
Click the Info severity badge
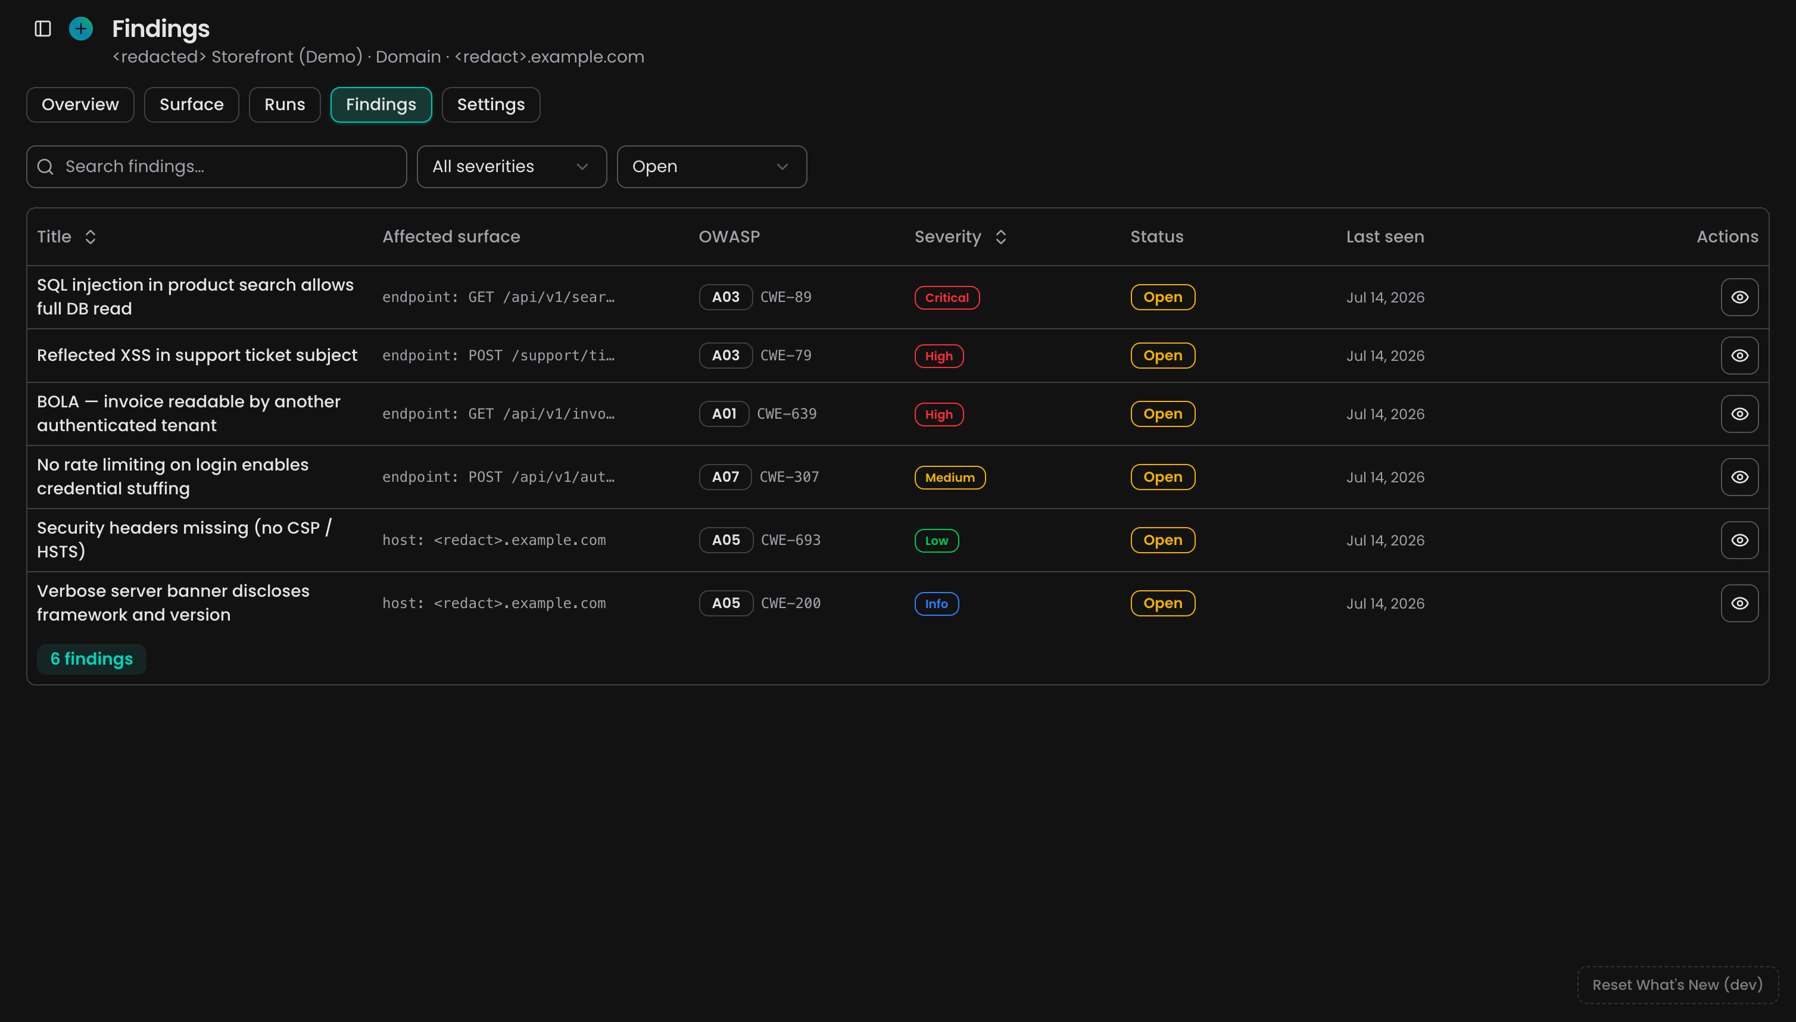tap(936, 604)
